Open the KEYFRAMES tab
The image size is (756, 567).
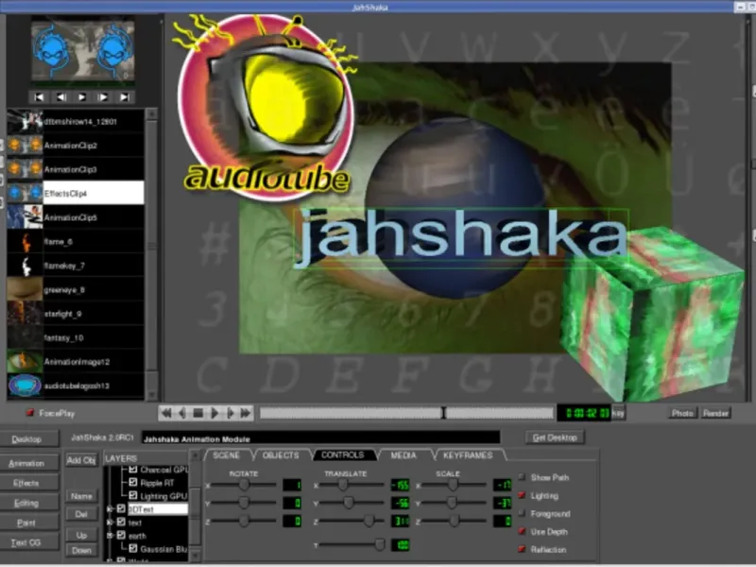point(468,455)
